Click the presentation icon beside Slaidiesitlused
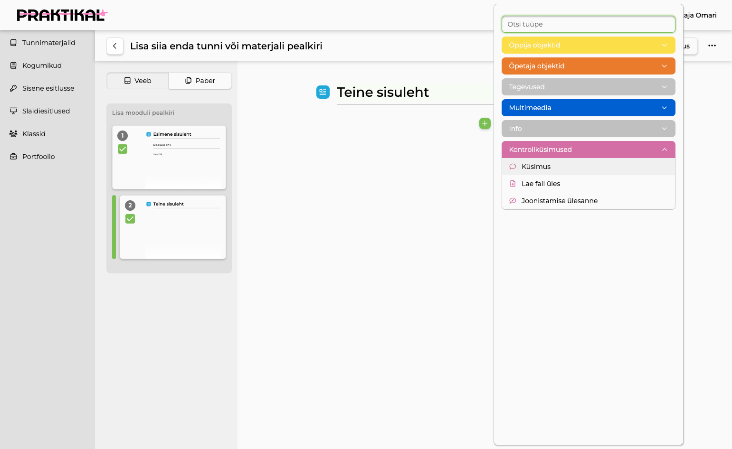Screen dimensions: 732x449 [x=13, y=111]
